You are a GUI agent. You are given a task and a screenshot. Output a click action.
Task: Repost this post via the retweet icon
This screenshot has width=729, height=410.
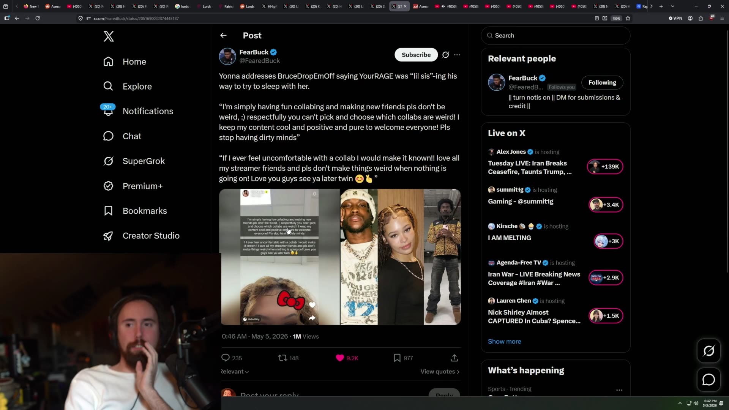coord(282,358)
